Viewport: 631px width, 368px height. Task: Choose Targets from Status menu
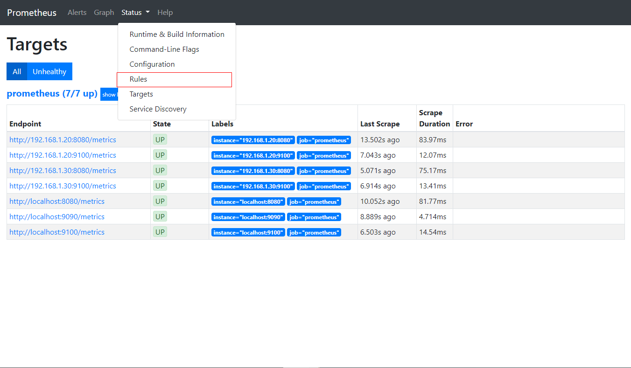pos(177,94)
